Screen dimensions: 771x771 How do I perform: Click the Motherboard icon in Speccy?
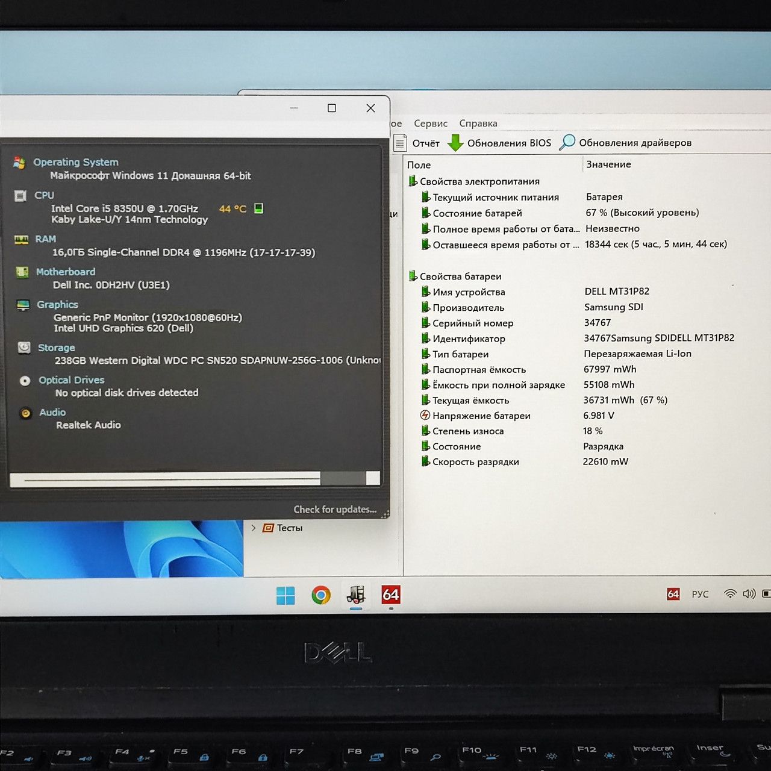[22, 272]
